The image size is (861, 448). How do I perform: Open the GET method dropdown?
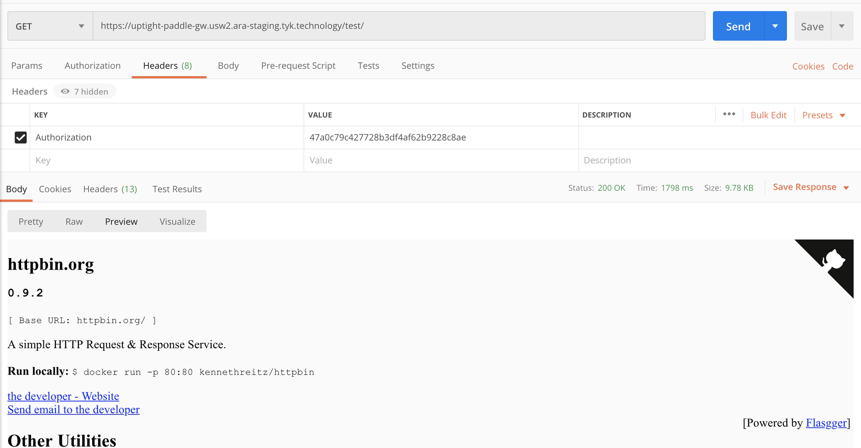tap(50, 26)
